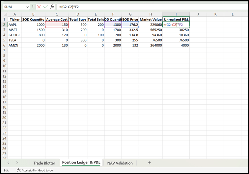Click Market Value cell 264000

click(151, 45)
